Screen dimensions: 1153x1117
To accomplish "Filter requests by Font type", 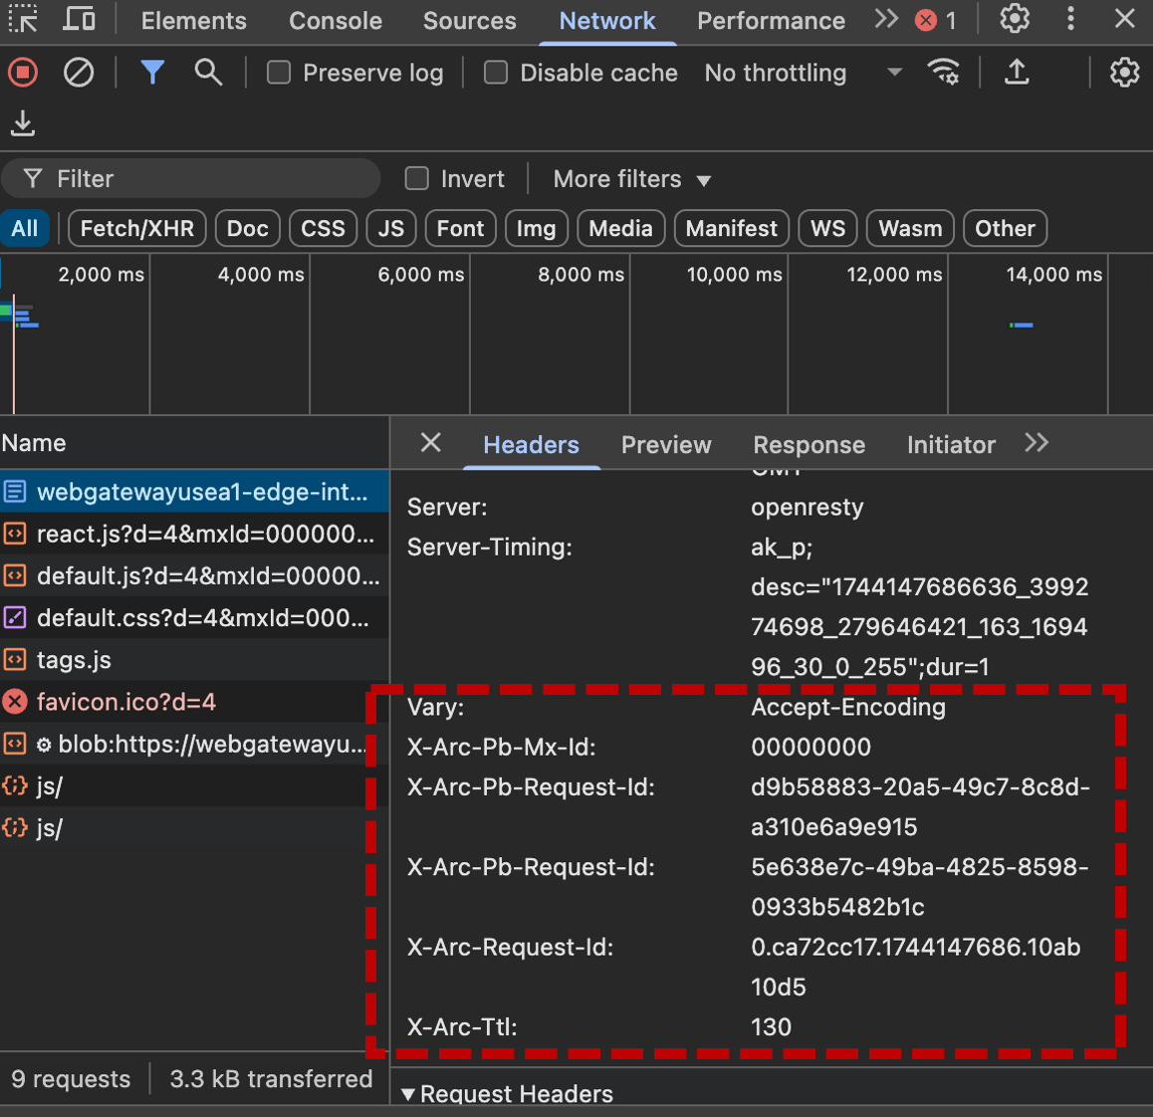I will coord(460,228).
